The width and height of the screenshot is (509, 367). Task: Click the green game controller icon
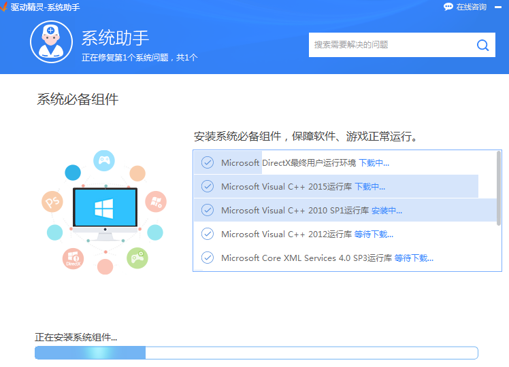point(137,258)
